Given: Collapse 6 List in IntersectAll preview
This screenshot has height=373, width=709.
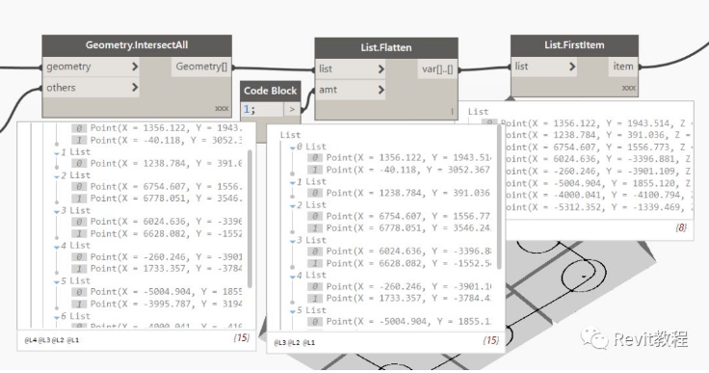Looking at the screenshot, I should [x=57, y=317].
